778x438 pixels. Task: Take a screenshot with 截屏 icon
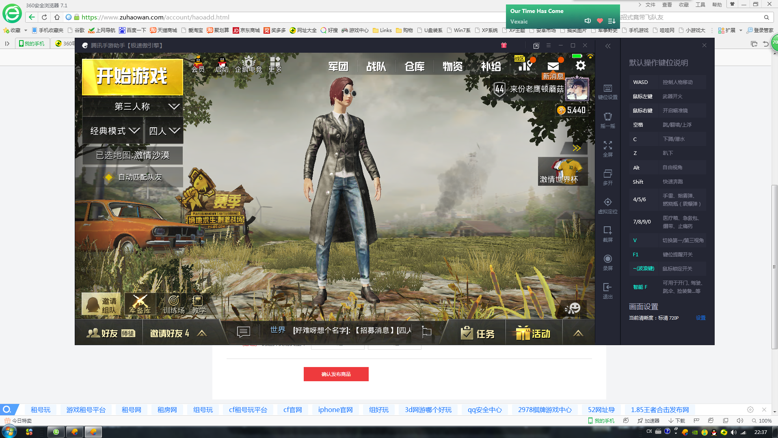tap(607, 234)
